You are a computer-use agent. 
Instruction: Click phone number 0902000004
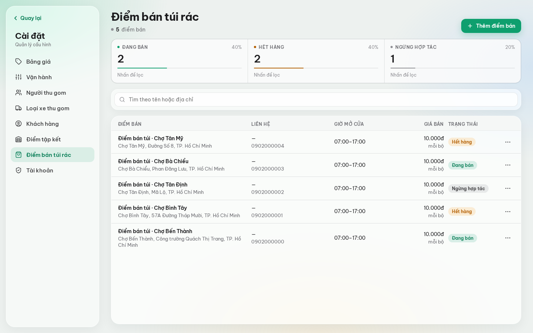268,146
